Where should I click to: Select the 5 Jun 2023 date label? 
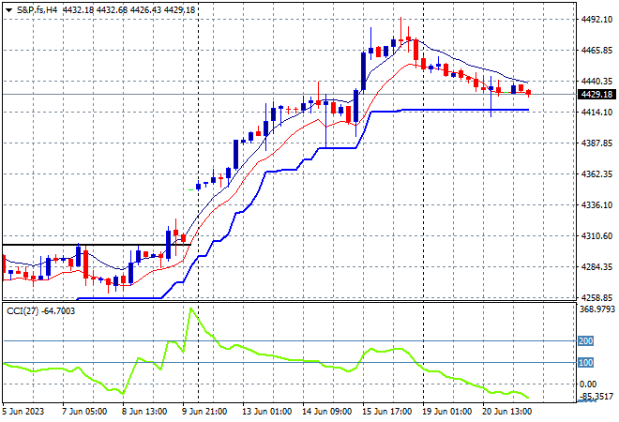pyautogui.click(x=23, y=412)
